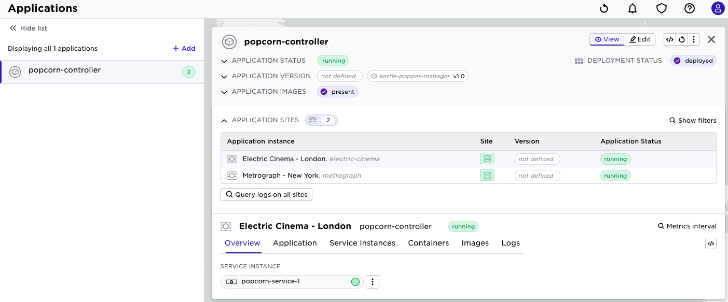Viewport: 728px width, 302px height.
Task: Open the three-dot menu for popcorn-controller
Action: pyautogui.click(x=694, y=39)
